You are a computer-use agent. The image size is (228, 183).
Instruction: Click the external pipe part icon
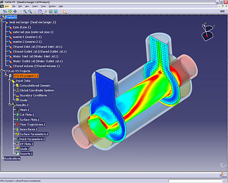tap(10, 32)
